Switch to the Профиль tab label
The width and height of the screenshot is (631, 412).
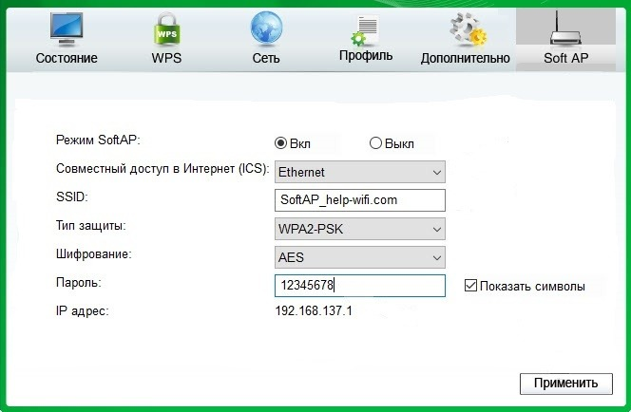pyautogui.click(x=366, y=55)
